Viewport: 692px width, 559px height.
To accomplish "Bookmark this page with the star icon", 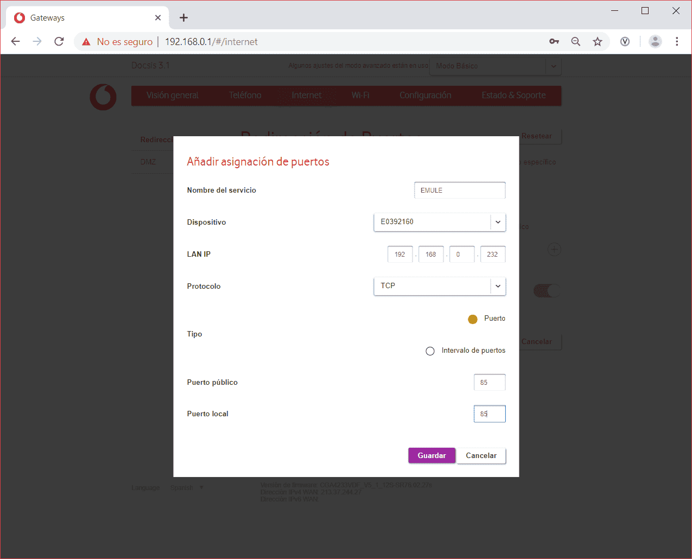I will (x=598, y=41).
